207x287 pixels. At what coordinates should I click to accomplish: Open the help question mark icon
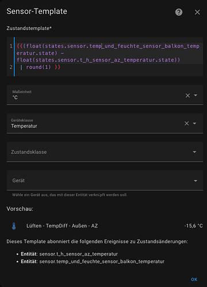[x=179, y=12]
